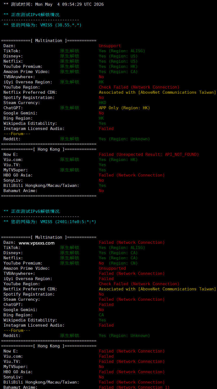
Task: Click Now E result 'Failed (Unexpected Result: API_NOT_FOUND)'
Action: point(149,154)
